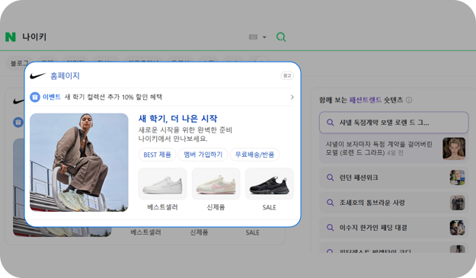Screen dimensions: 476x278
Task: Click the 이수지 한가인 패딩 대결 thumbnail
Action: 457,228
